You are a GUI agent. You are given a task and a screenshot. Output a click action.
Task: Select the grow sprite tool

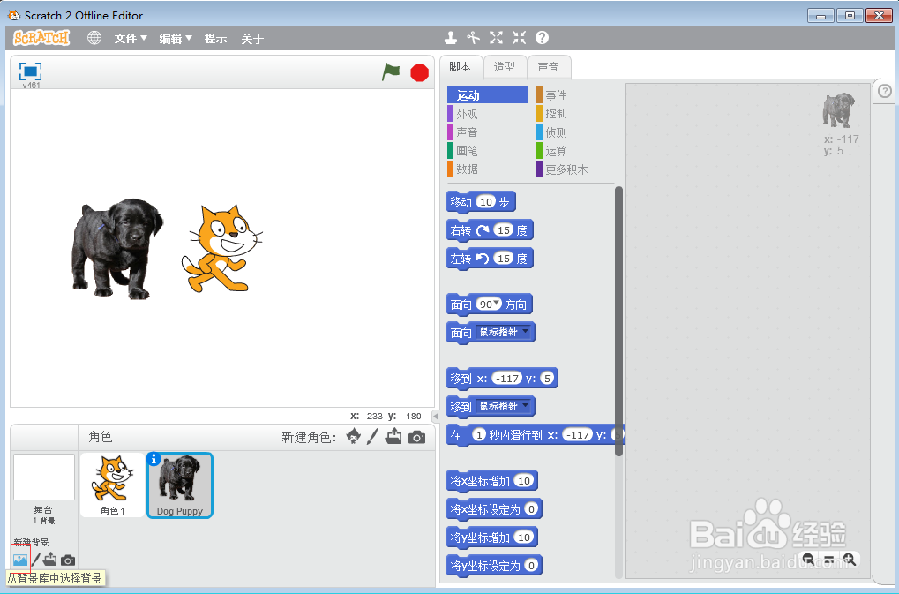pos(496,38)
